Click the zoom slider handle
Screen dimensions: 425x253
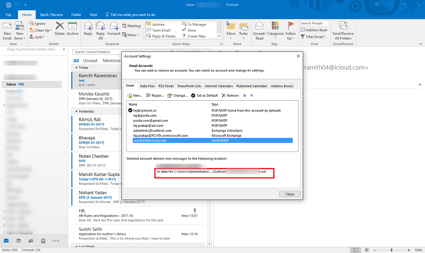pyautogui.click(x=391, y=250)
